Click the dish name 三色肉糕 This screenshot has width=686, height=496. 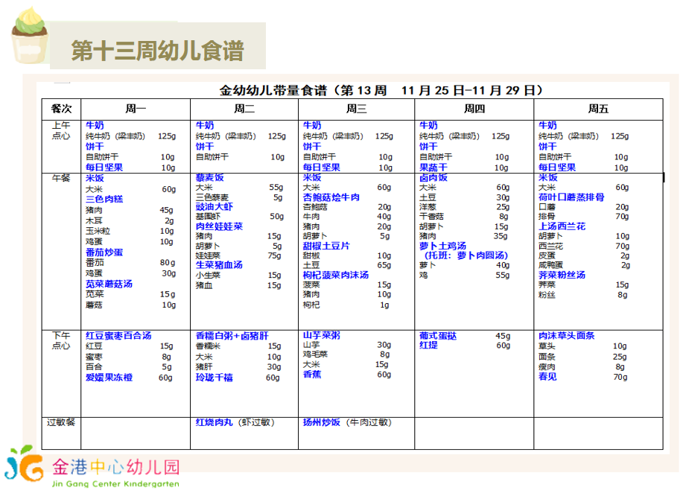pyautogui.click(x=104, y=199)
